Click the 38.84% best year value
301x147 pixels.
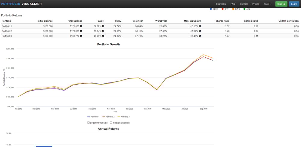[x=139, y=26]
